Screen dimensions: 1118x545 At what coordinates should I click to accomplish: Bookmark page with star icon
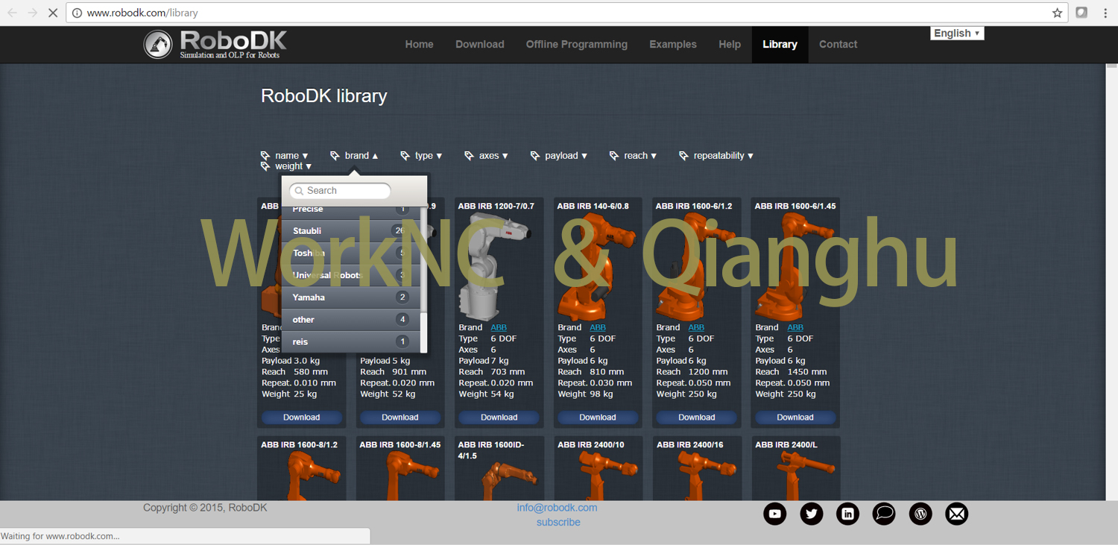(x=1057, y=13)
